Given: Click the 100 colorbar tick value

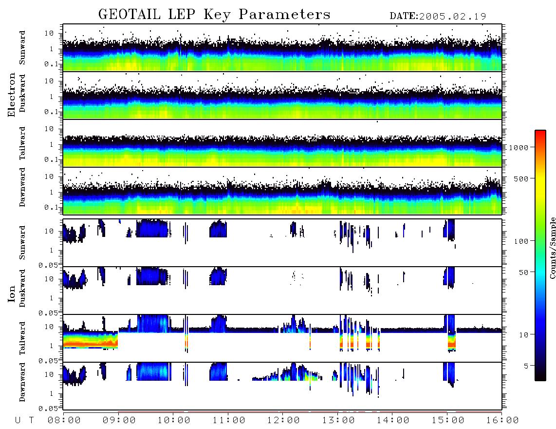Looking at the screenshot, I should coord(521,241).
